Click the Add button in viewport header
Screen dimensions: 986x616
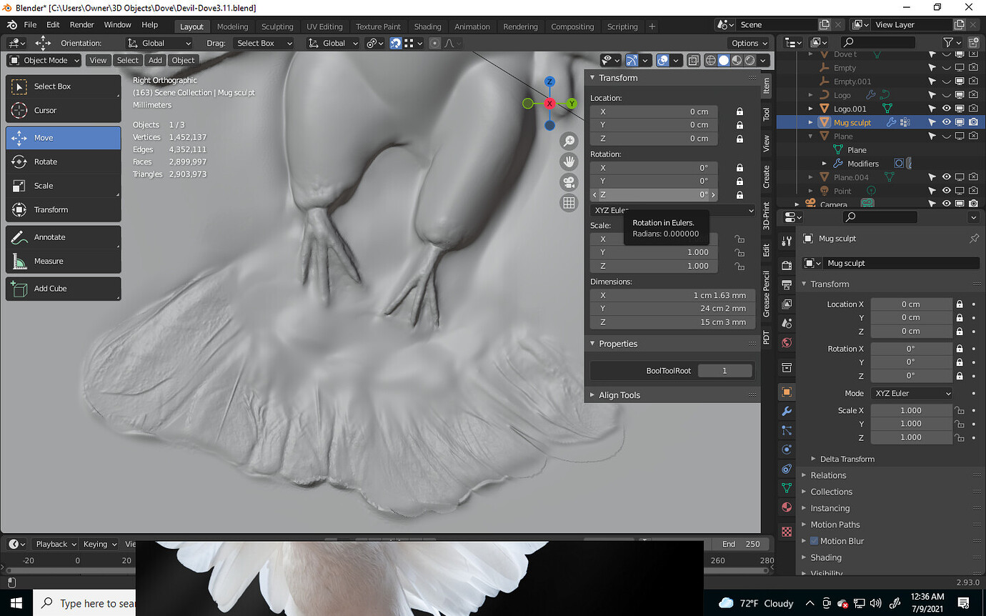click(155, 61)
